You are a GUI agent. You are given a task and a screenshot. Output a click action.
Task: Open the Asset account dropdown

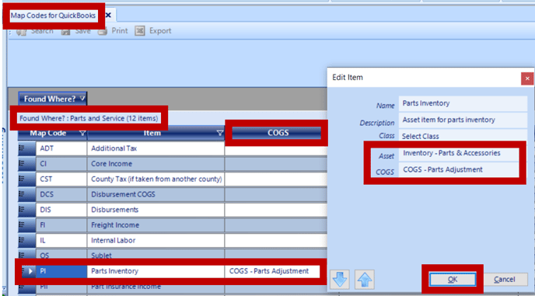[x=459, y=153]
